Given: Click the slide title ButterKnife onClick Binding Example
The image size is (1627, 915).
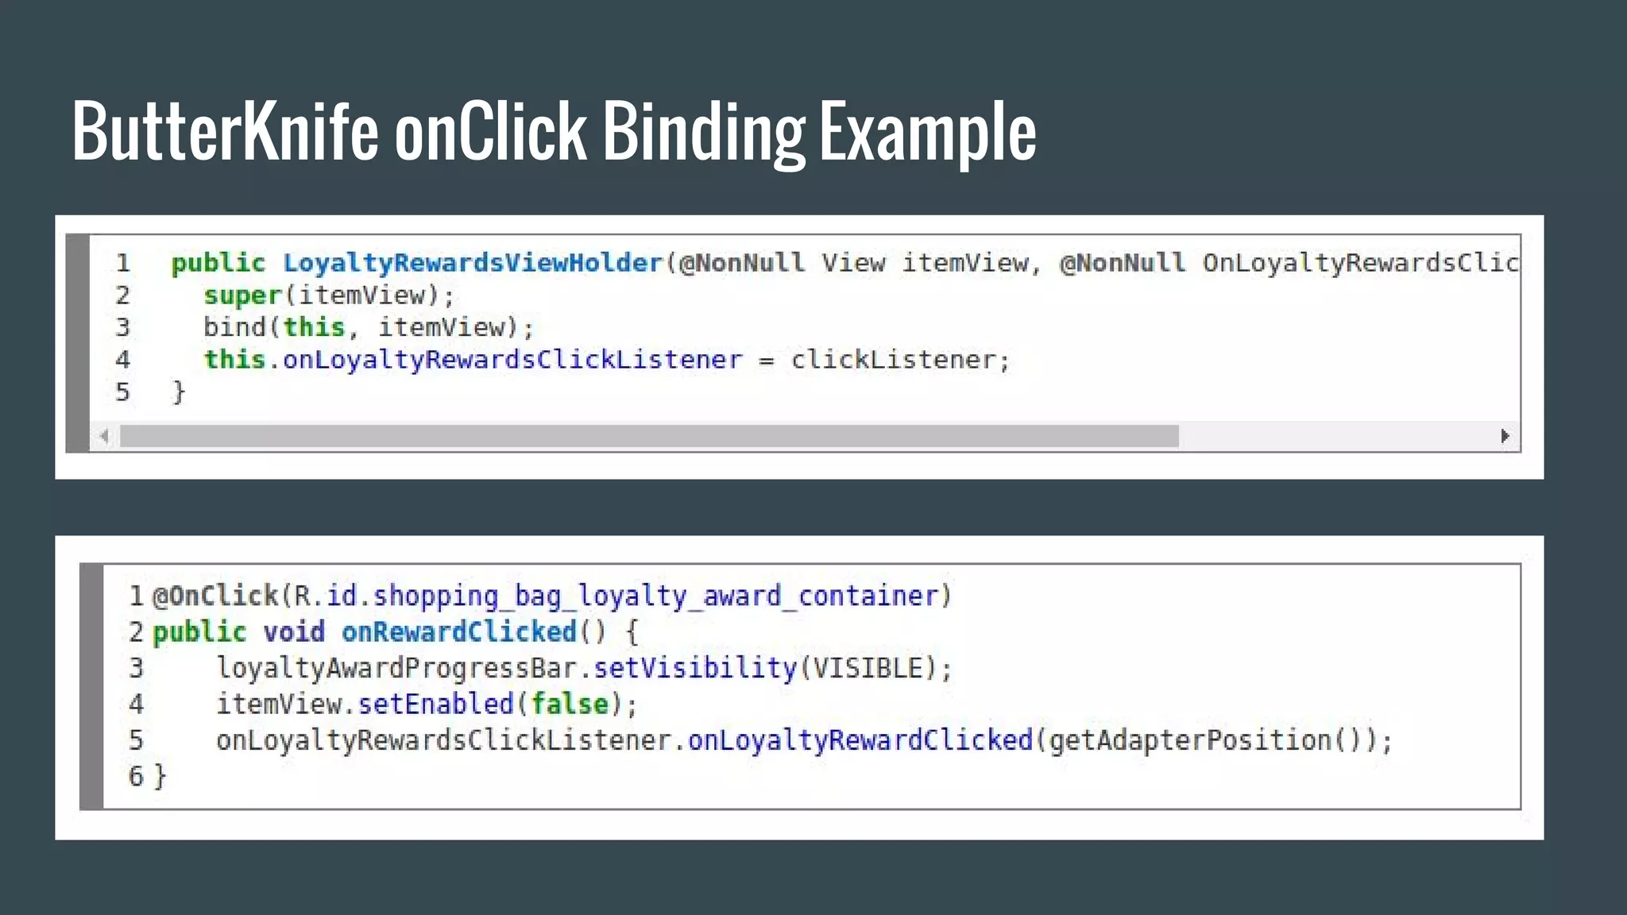Looking at the screenshot, I should click(554, 131).
